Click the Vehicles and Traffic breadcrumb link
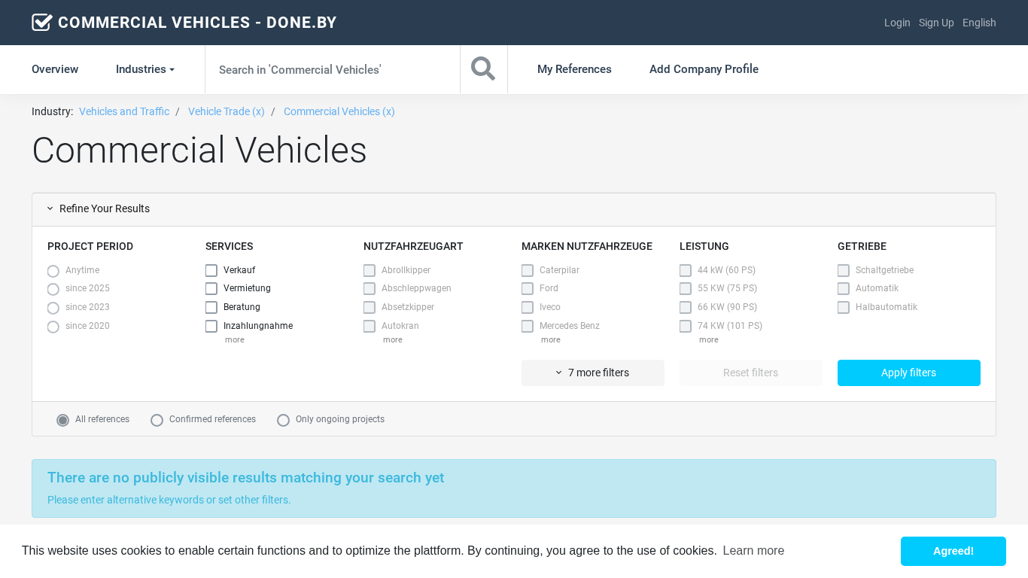 (124, 111)
